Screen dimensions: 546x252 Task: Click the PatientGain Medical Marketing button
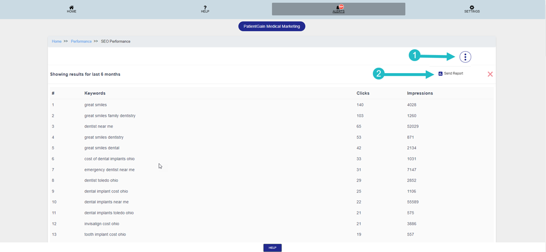[x=271, y=26]
